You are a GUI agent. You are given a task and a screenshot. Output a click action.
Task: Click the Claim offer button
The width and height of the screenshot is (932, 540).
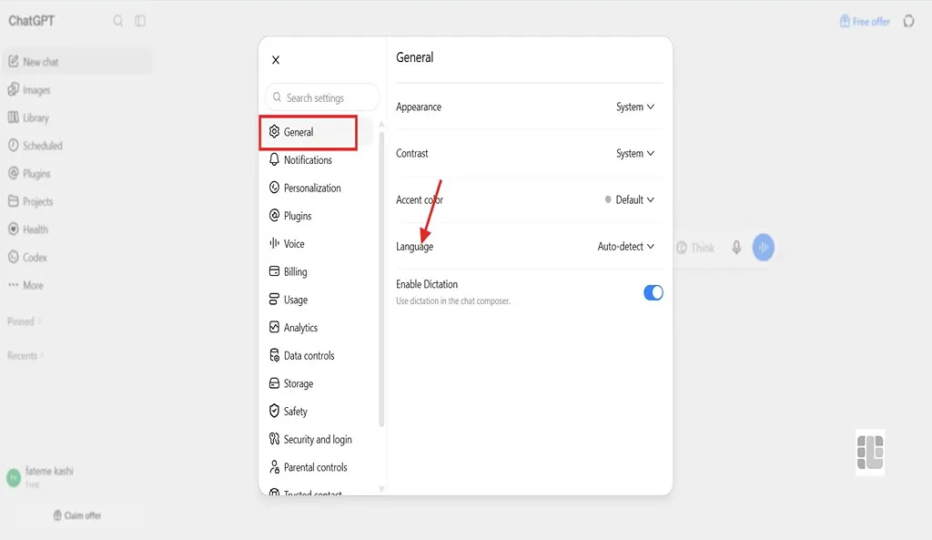click(x=77, y=515)
